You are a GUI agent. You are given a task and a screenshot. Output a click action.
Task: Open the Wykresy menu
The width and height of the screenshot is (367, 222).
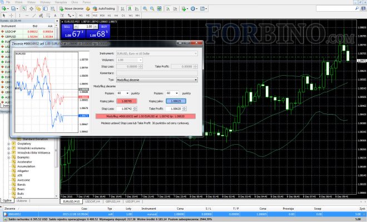tap(45, 2)
